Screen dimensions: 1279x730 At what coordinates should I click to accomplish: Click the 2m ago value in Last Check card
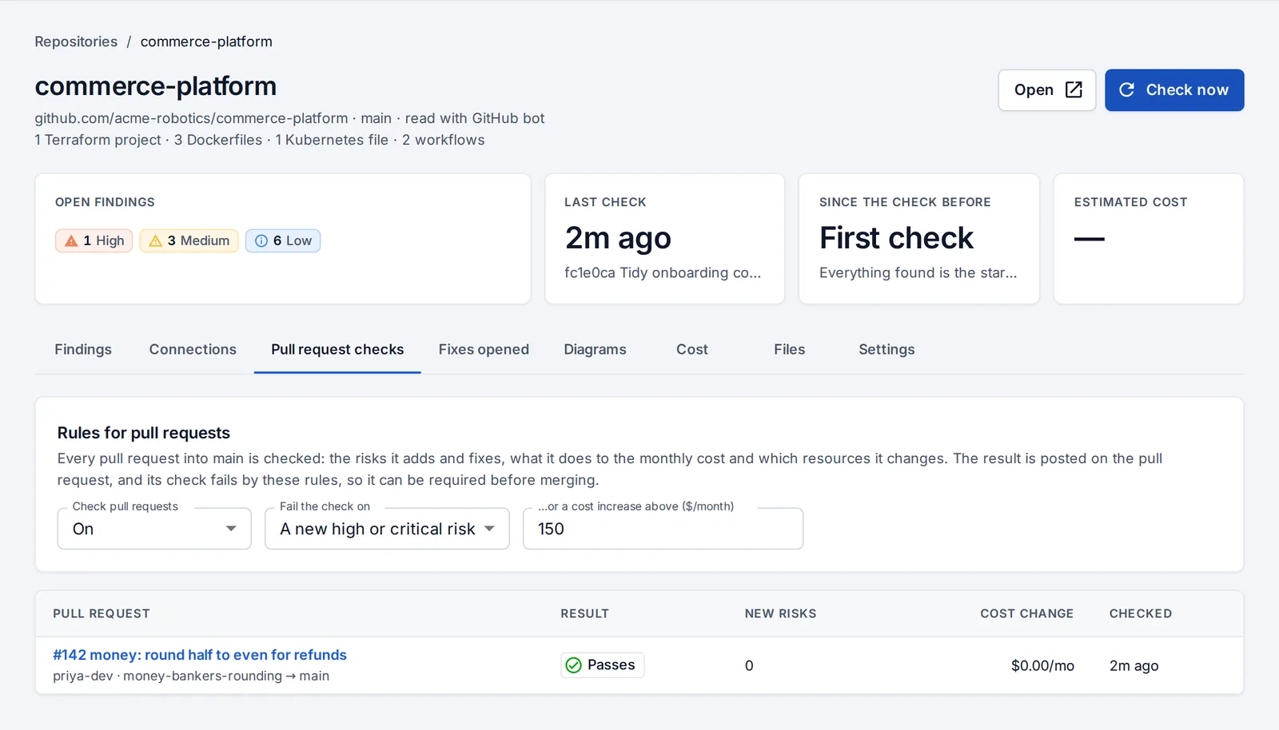tap(618, 238)
